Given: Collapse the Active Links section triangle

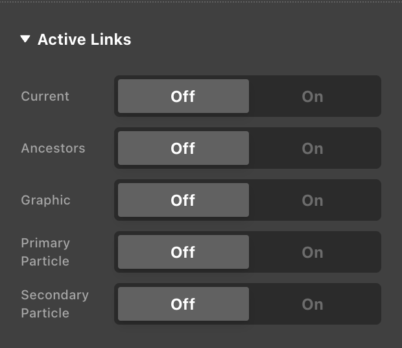Looking at the screenshot, I should 25,40.
